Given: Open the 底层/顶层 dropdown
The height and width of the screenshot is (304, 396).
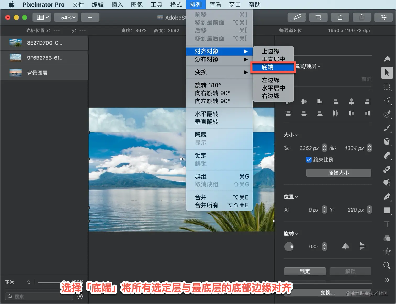Looking at the screenshot, I should click(308, 66).
